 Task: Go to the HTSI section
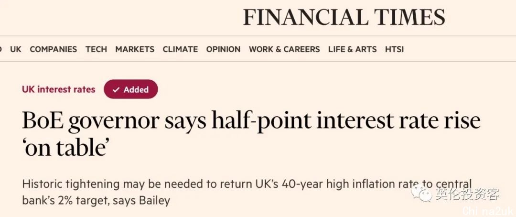(394, 49)
